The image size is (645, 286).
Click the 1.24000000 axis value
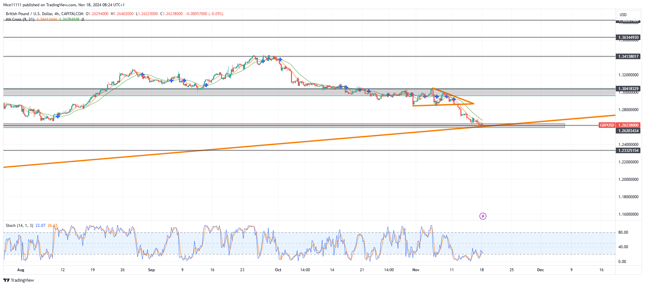pos(628,145)
